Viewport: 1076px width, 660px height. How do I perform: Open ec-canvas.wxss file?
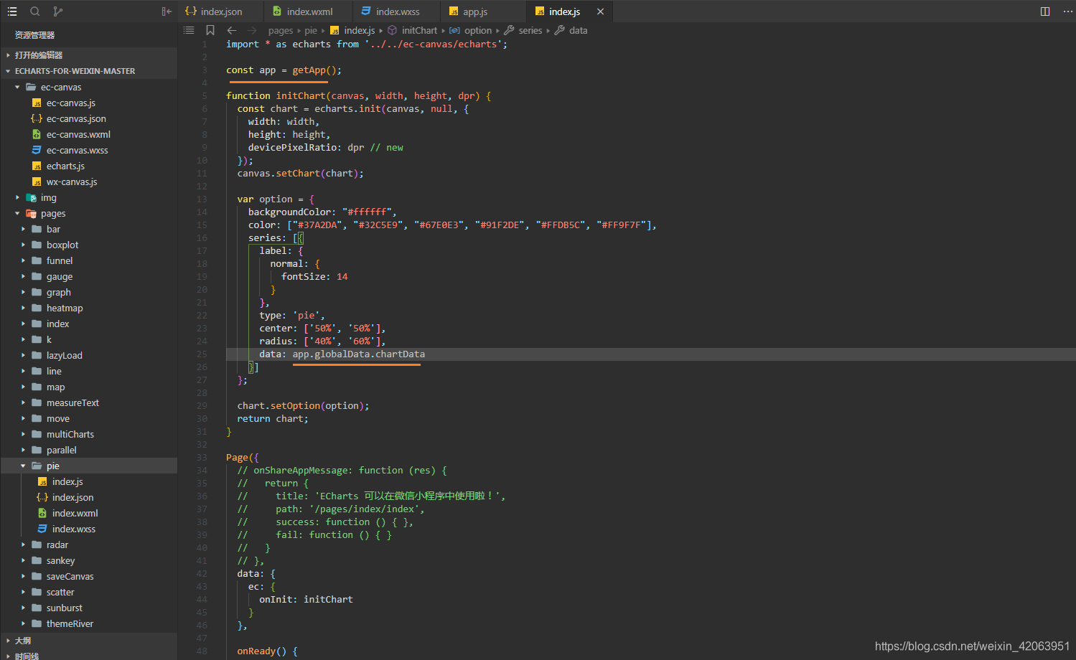point(89,150)
